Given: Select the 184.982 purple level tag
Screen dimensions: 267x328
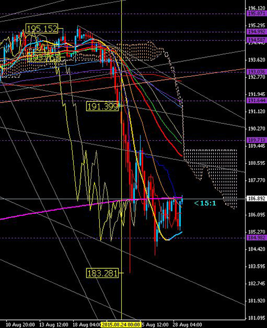Looking at the screenshot, I should click(x=256, y=238).
